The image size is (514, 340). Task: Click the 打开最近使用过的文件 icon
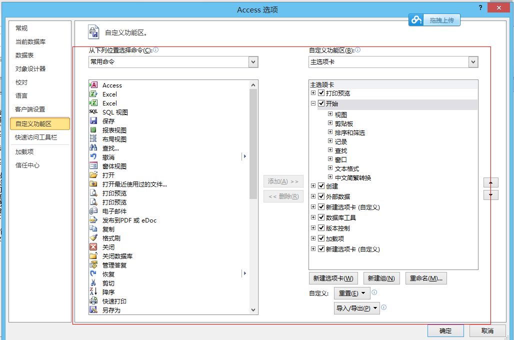click(x=93, y=184)
